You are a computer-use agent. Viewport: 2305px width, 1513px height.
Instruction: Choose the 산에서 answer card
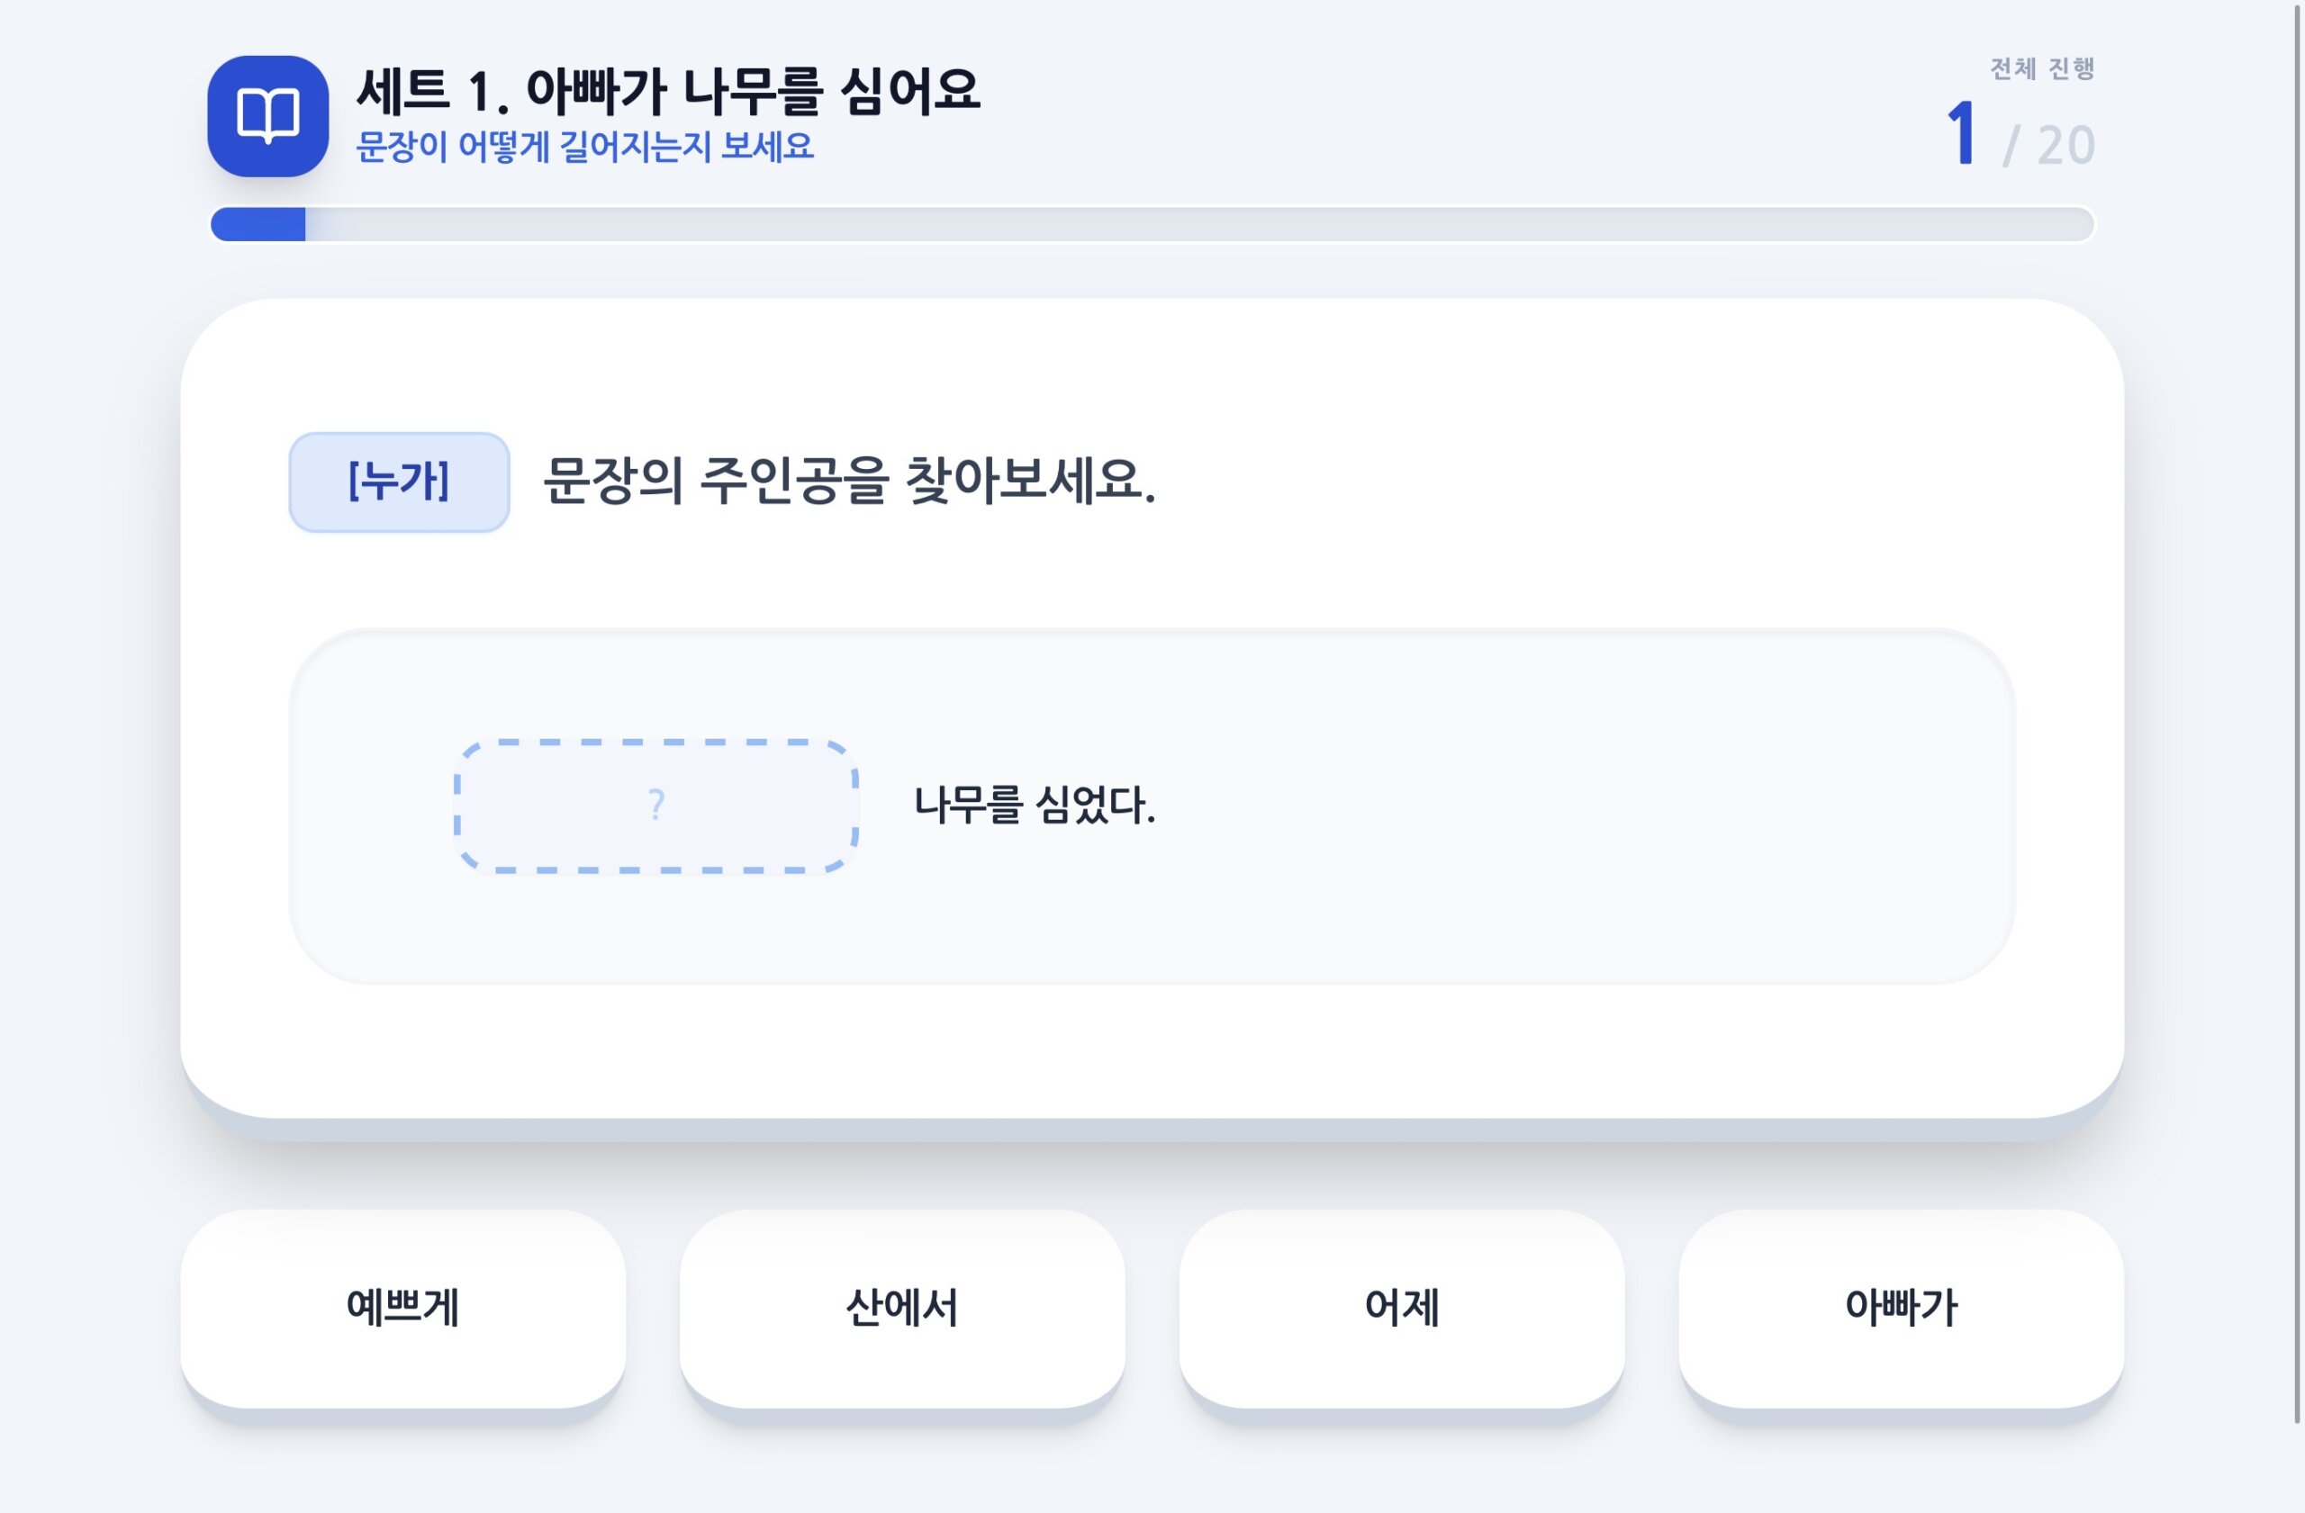[x=902, y=1309]
